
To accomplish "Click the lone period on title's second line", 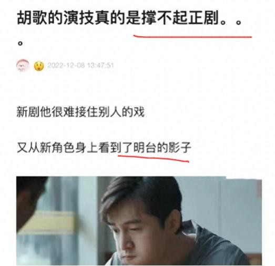I will (x=21, y=43).
